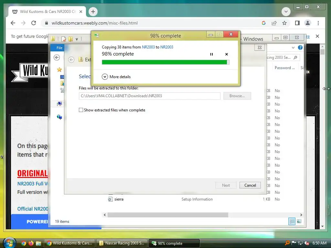Click Official NR2003 link on webpage
Viewport: 331px width, 248px height.
[33, 209]
